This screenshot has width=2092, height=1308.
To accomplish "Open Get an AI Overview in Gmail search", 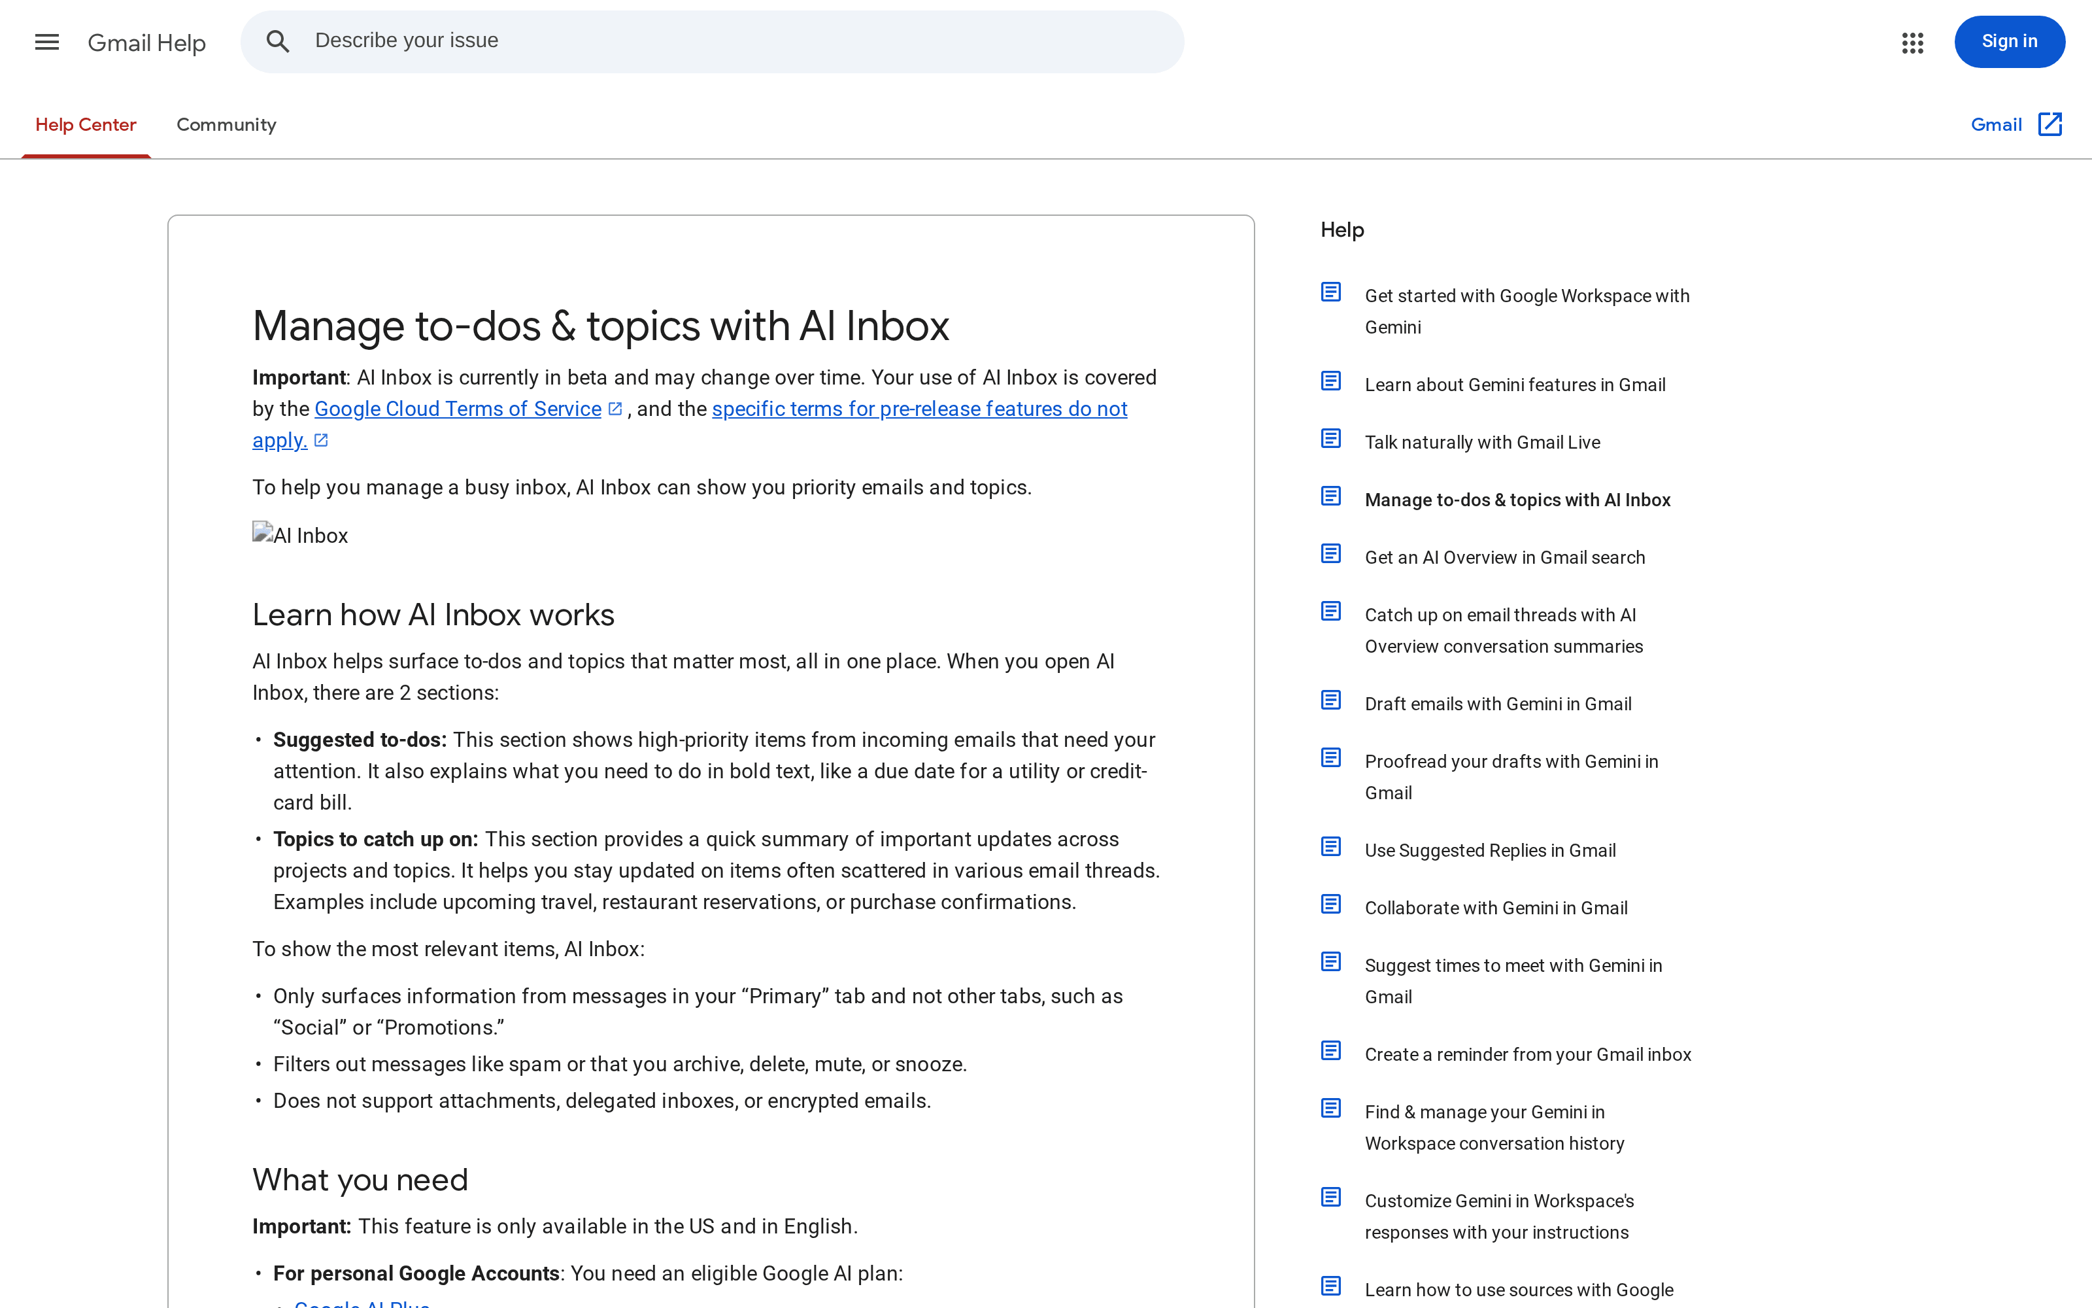I will click(x=1504, y=558).
